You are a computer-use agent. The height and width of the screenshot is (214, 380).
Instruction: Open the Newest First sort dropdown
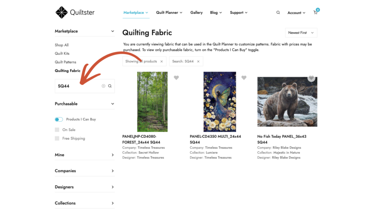(301, 33)
